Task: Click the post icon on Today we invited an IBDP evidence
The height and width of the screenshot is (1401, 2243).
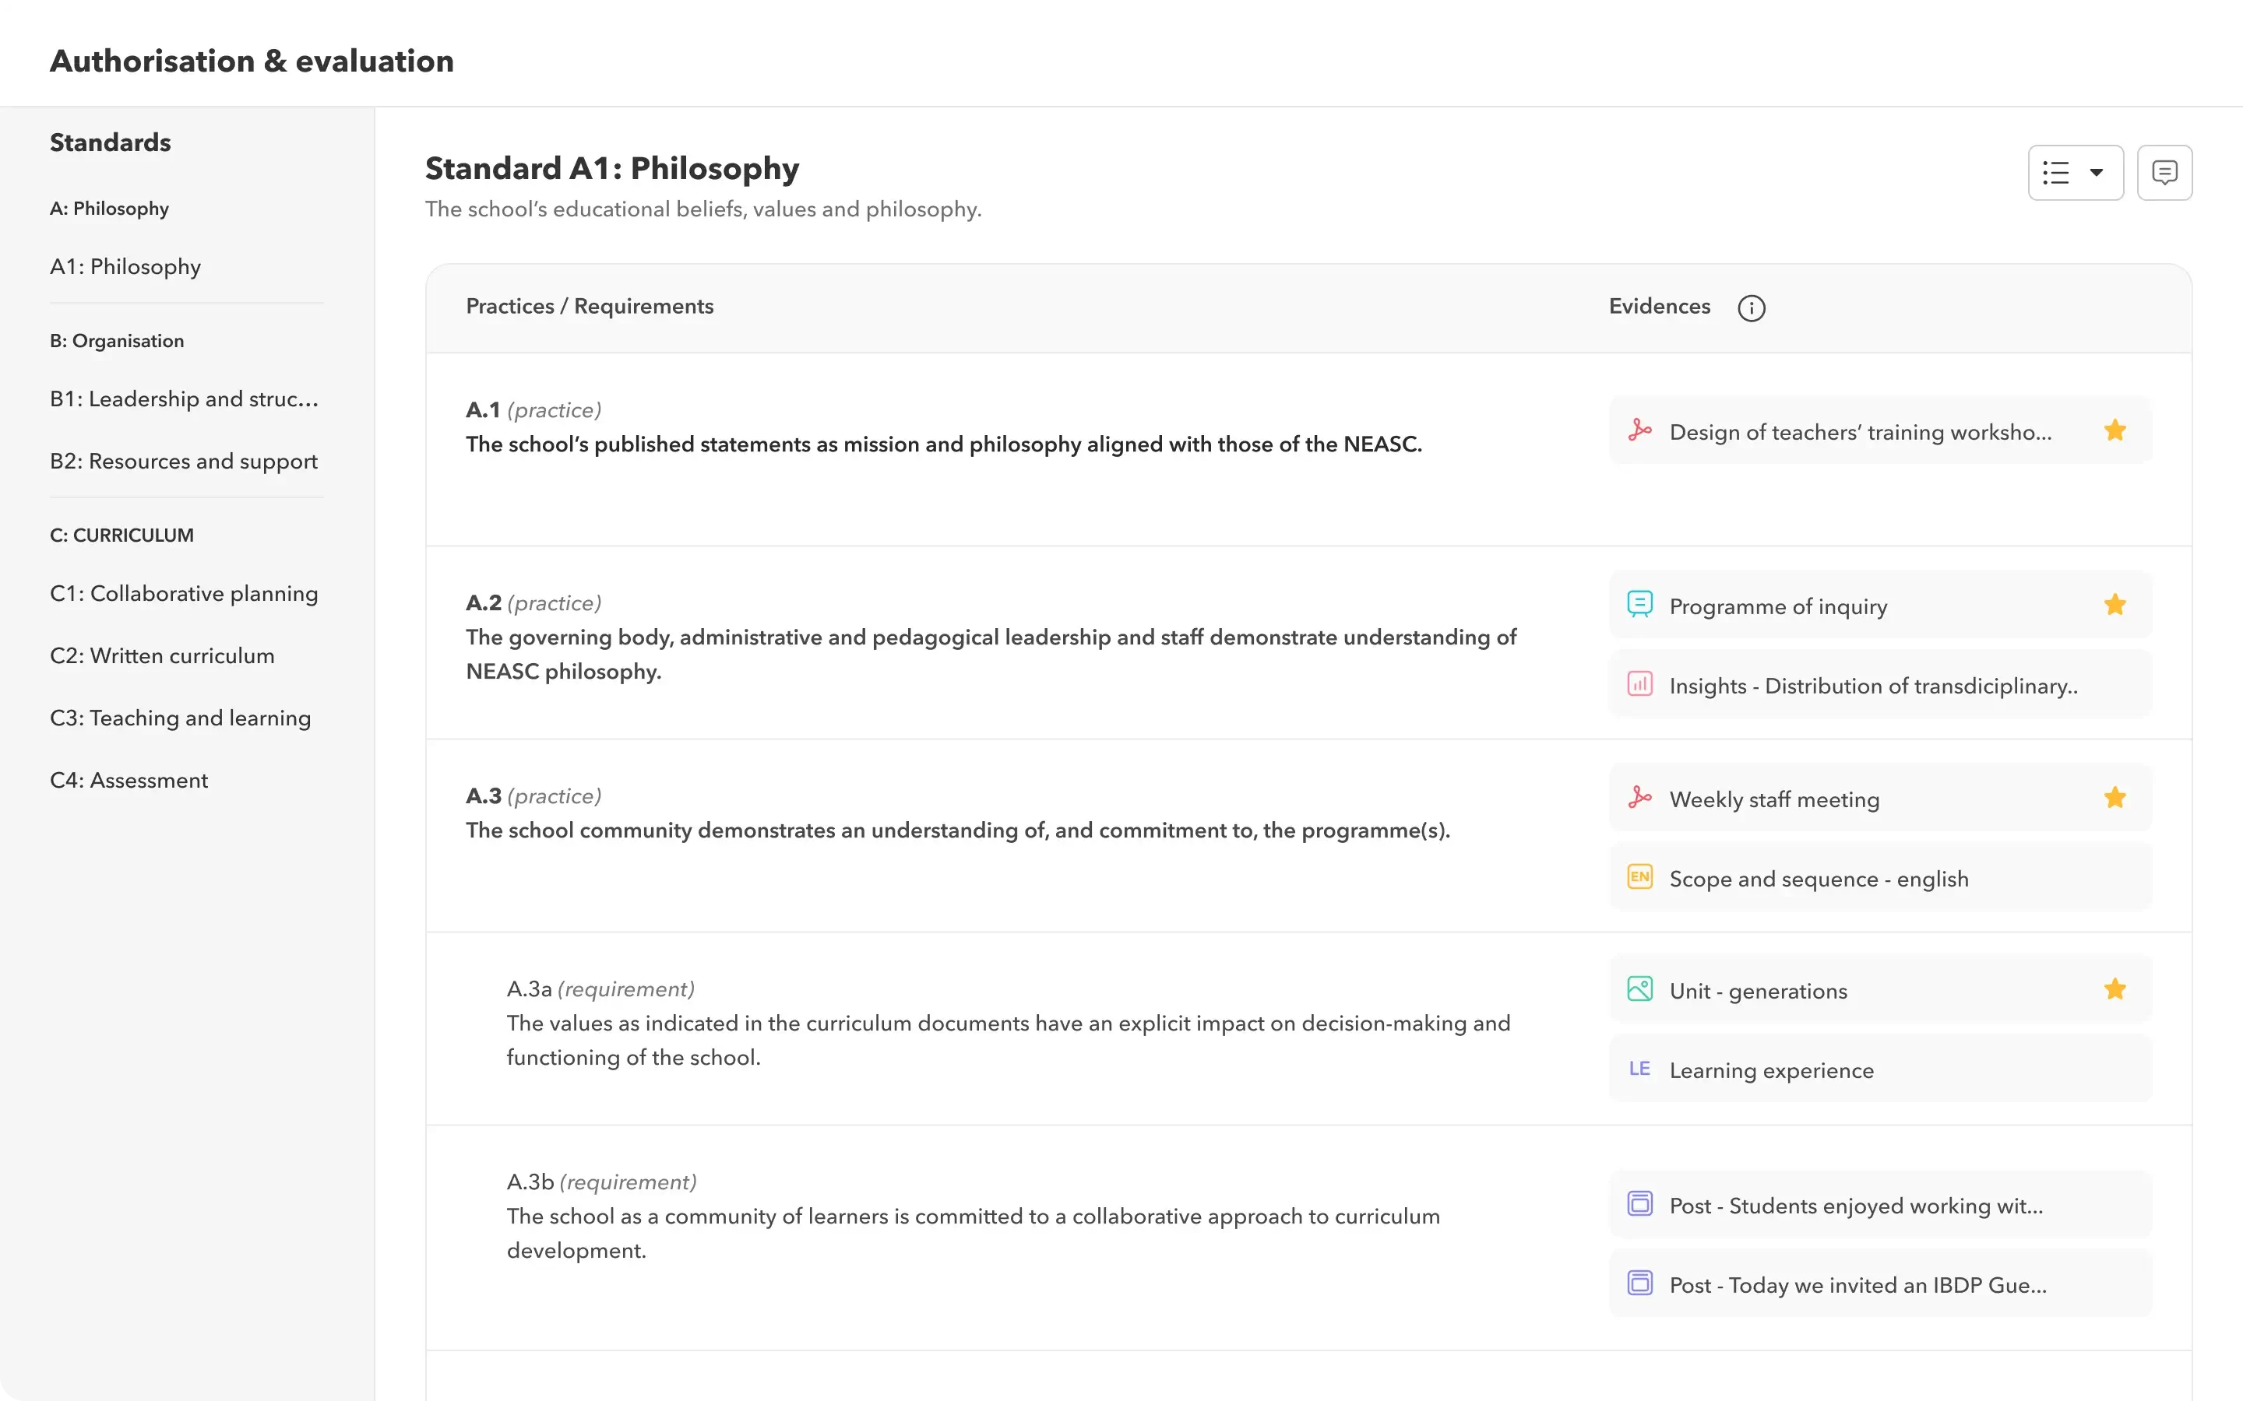Action: point(1640,1283)
